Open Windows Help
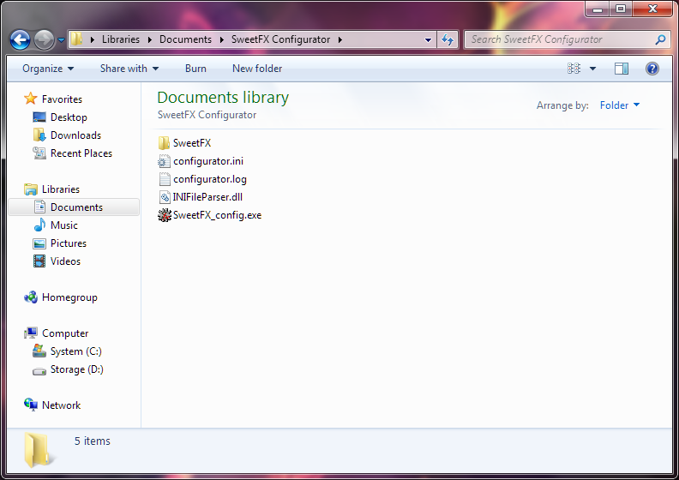Screen dimensions: 679x480 [652, 69]
